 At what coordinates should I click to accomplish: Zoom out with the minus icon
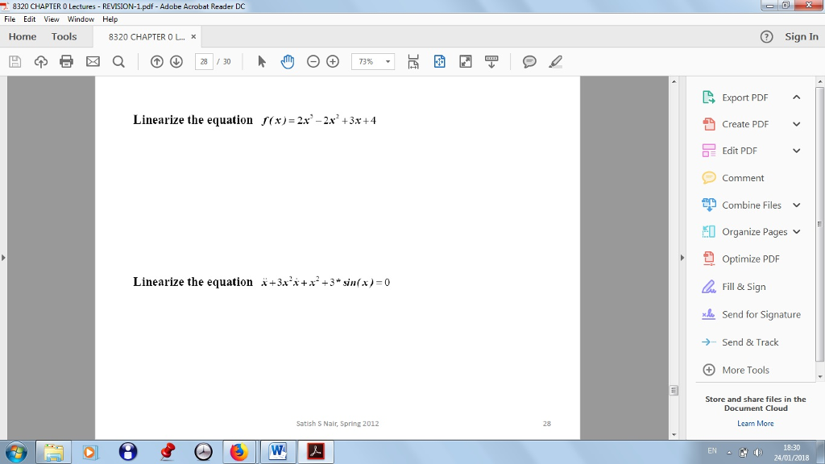point(313,61)
